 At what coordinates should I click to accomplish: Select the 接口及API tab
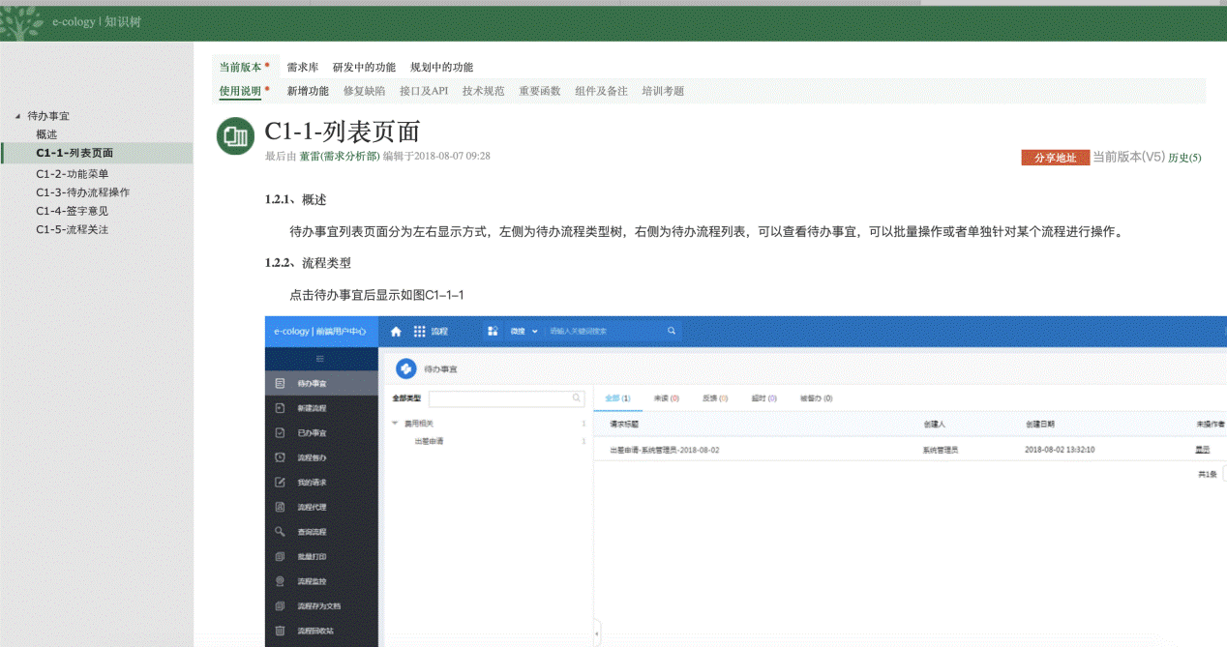click(x=424, y=91)
